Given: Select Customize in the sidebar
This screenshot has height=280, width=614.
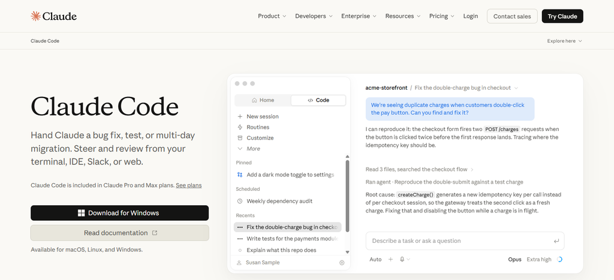Looking at the screenshot, I should (x=255, y=138).
